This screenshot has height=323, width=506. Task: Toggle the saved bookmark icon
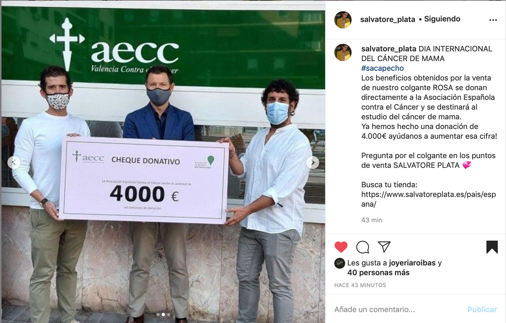point(492,247)
